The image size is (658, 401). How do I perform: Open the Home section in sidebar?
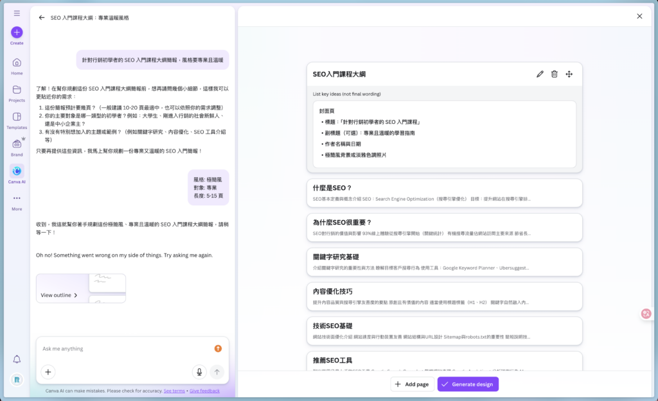[x=17, y=63]
